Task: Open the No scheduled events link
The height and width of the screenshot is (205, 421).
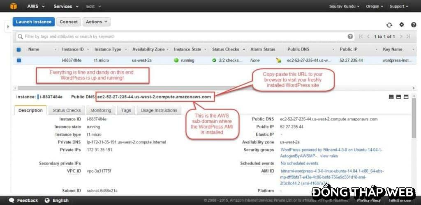Action: (299, 163)
